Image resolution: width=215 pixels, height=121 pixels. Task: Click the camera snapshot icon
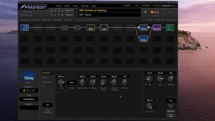pos(145,12)
